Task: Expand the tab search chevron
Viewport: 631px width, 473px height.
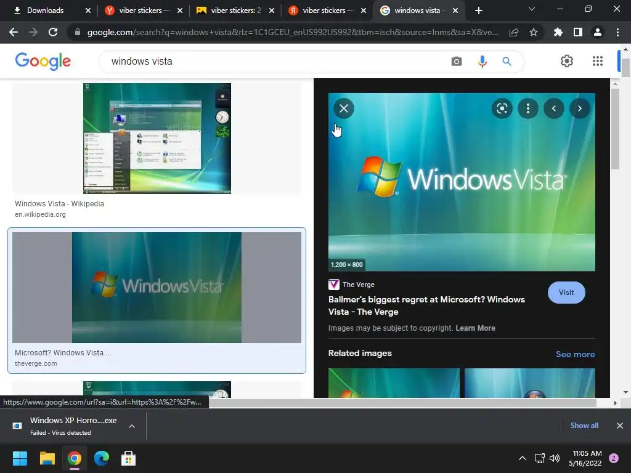Action: pyautogui.click(x=532, y=9)
